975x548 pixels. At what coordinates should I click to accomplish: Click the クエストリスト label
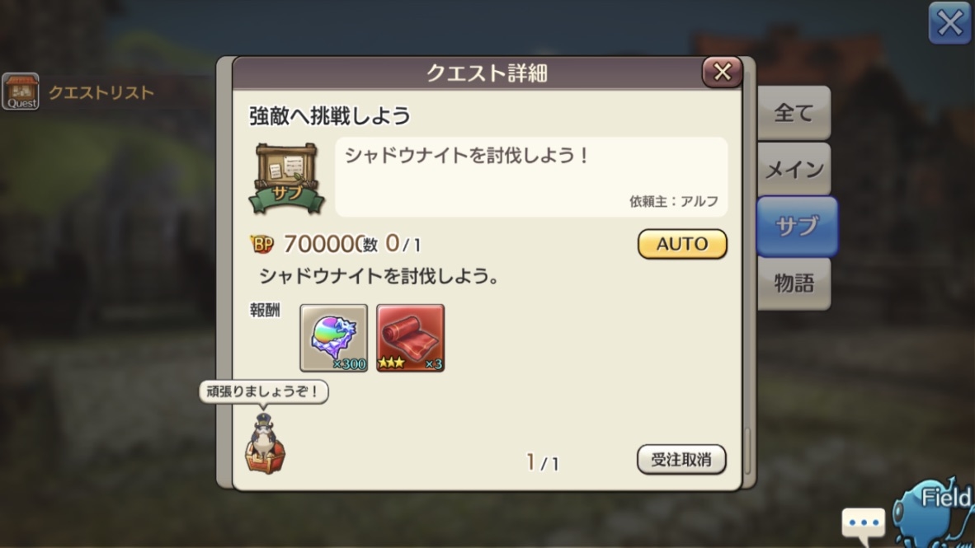(x=101, y=92)
